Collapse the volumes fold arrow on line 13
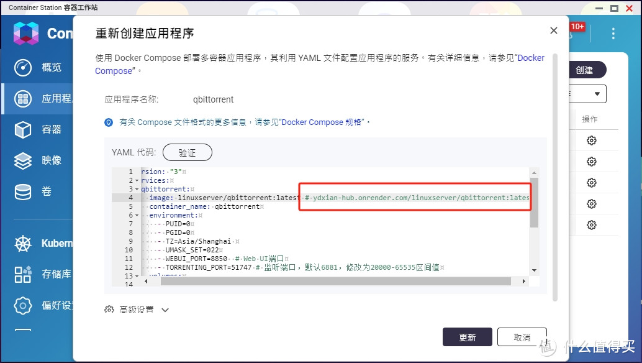 coord(137,276)
